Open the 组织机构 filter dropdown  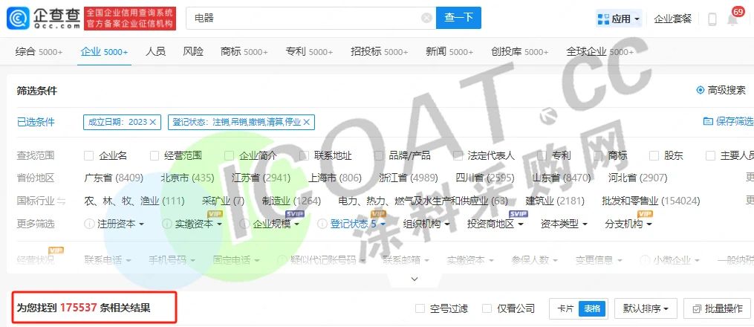427,224
